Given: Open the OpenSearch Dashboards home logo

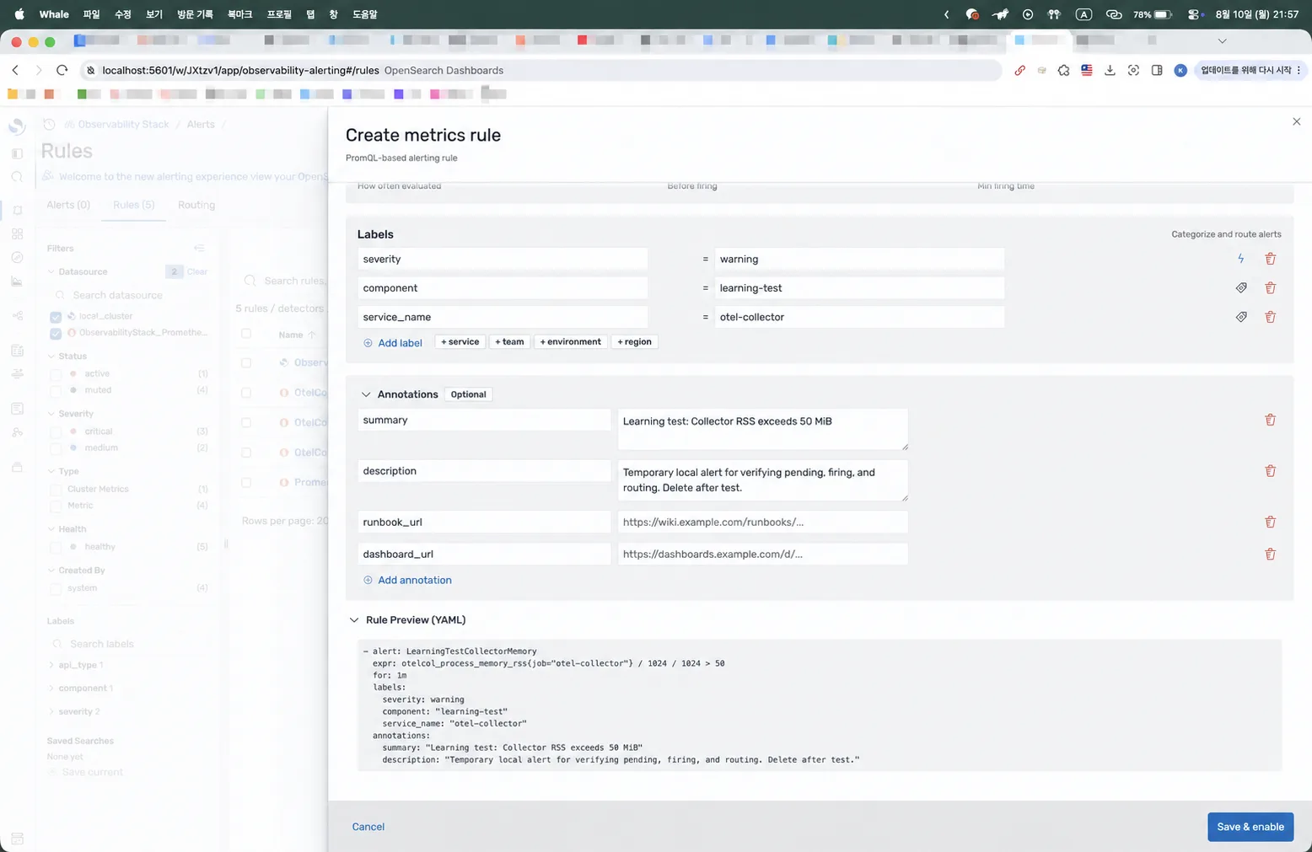Looking at the screenshot, I should click(17, 126).
